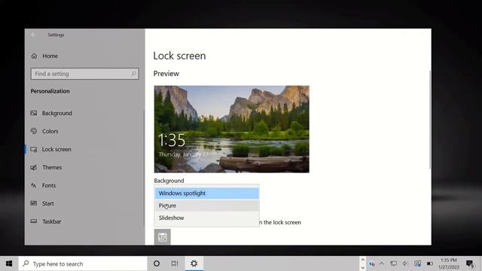The width and height of the screenshot is (482, 271).
Task: Click the Taskbar icon in sidebar
Action: tap(34, 221)
